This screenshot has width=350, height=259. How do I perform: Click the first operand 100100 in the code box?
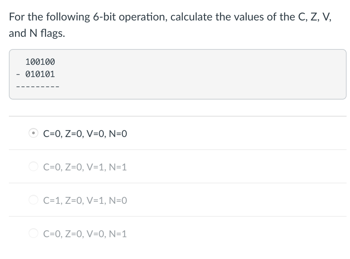[40, 62]
